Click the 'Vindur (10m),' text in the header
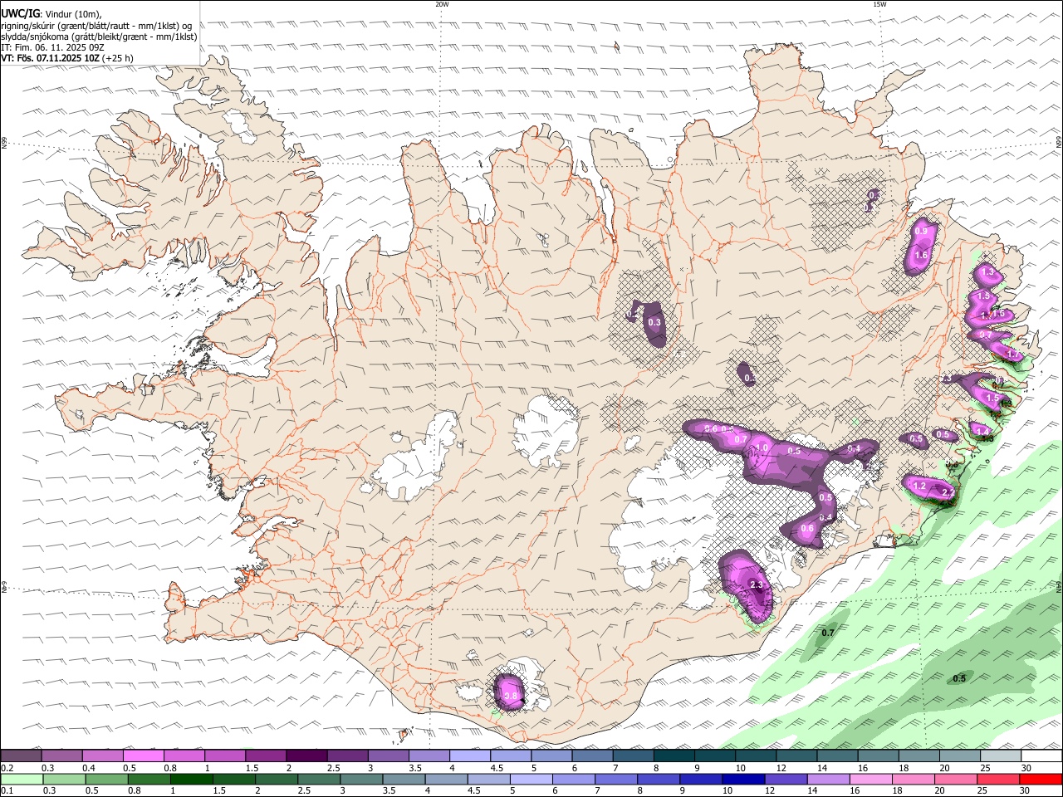The image size is (1063, 797). 72,14
